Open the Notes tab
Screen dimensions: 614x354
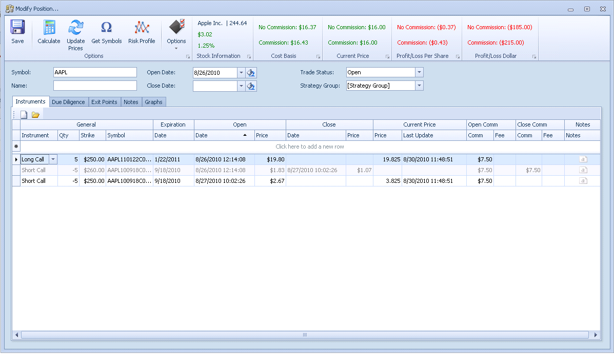coord(131,102)
